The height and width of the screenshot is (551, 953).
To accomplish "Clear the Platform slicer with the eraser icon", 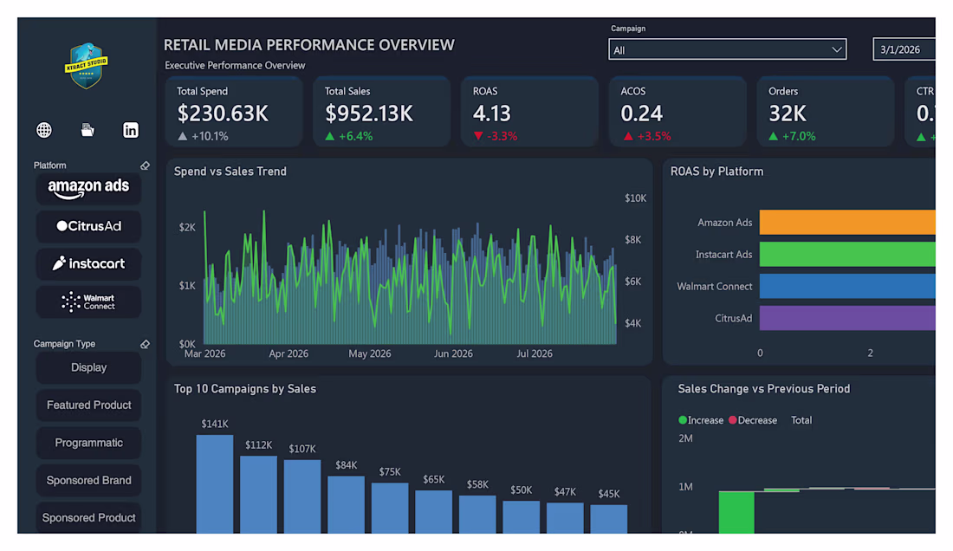I will point(145,165).
